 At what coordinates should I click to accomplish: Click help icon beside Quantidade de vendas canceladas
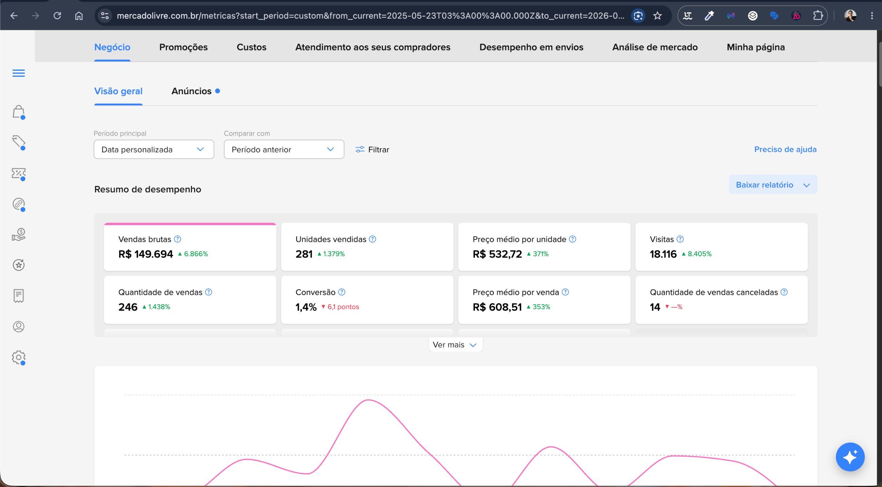(784, 292)
